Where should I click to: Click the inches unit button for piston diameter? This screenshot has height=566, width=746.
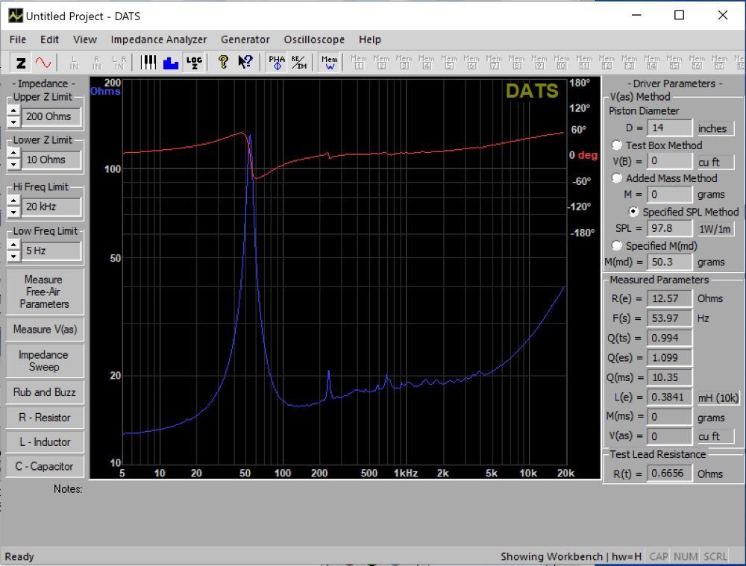(715, 128)
